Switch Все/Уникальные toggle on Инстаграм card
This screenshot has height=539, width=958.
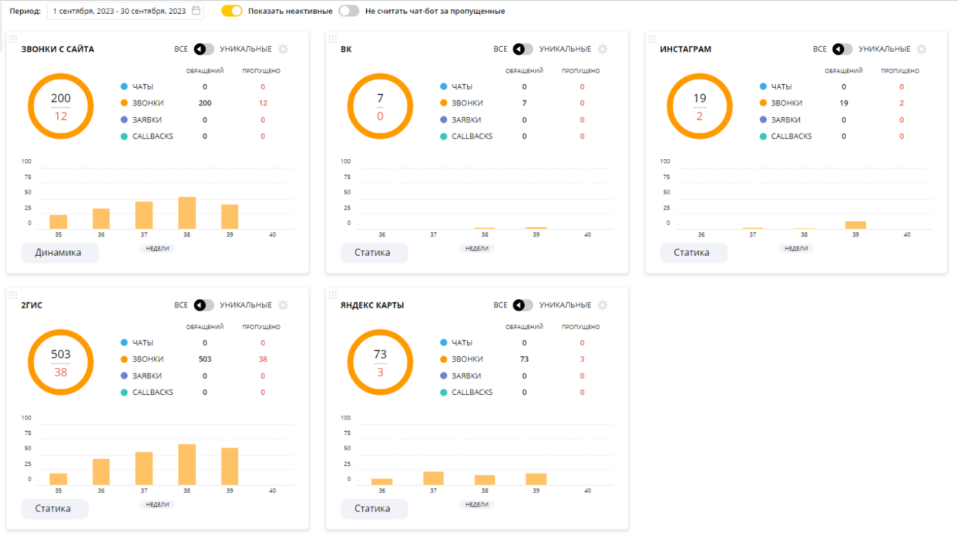842,49
